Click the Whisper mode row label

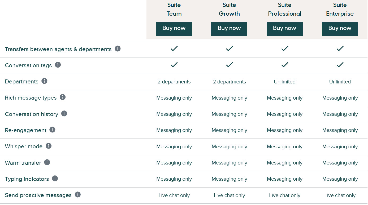click(24, 146)
